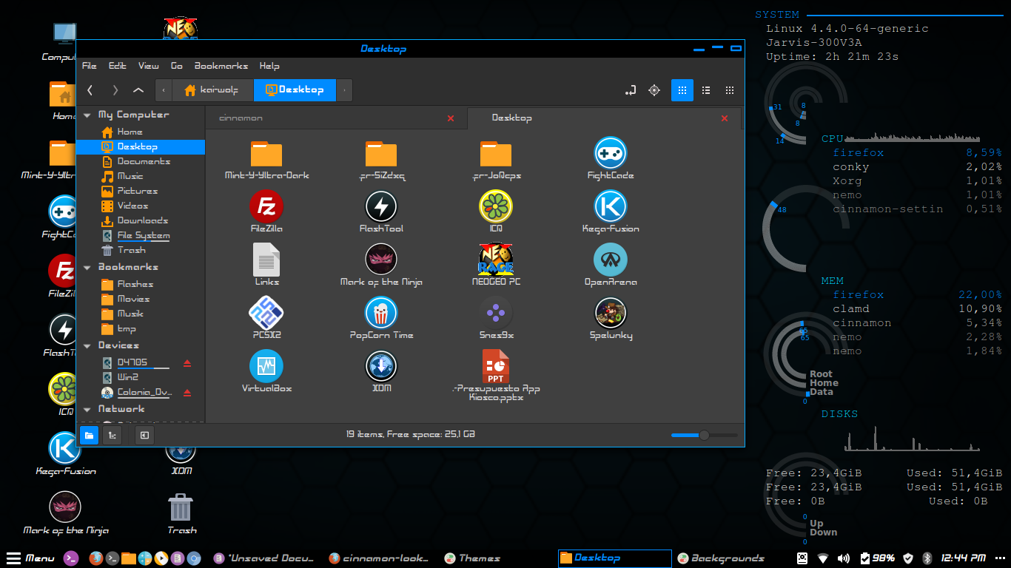Open the Edit menu
The image size is (1011, 568).
(118, 66)
